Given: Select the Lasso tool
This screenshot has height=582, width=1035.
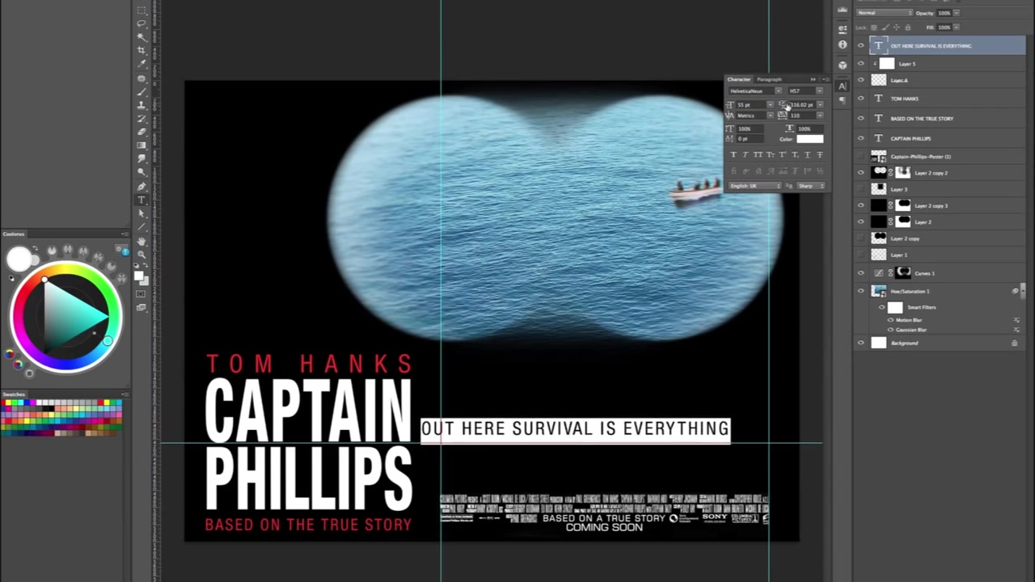Looking at the screenshot, I should (x=142, y=23).
